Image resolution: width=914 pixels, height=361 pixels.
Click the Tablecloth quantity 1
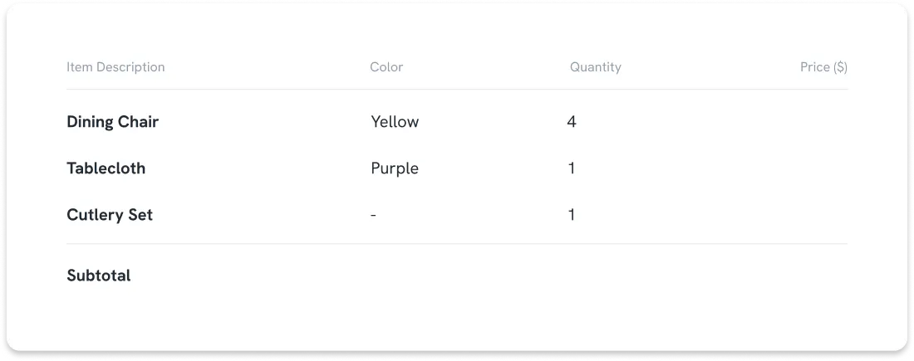pos(572,168)
